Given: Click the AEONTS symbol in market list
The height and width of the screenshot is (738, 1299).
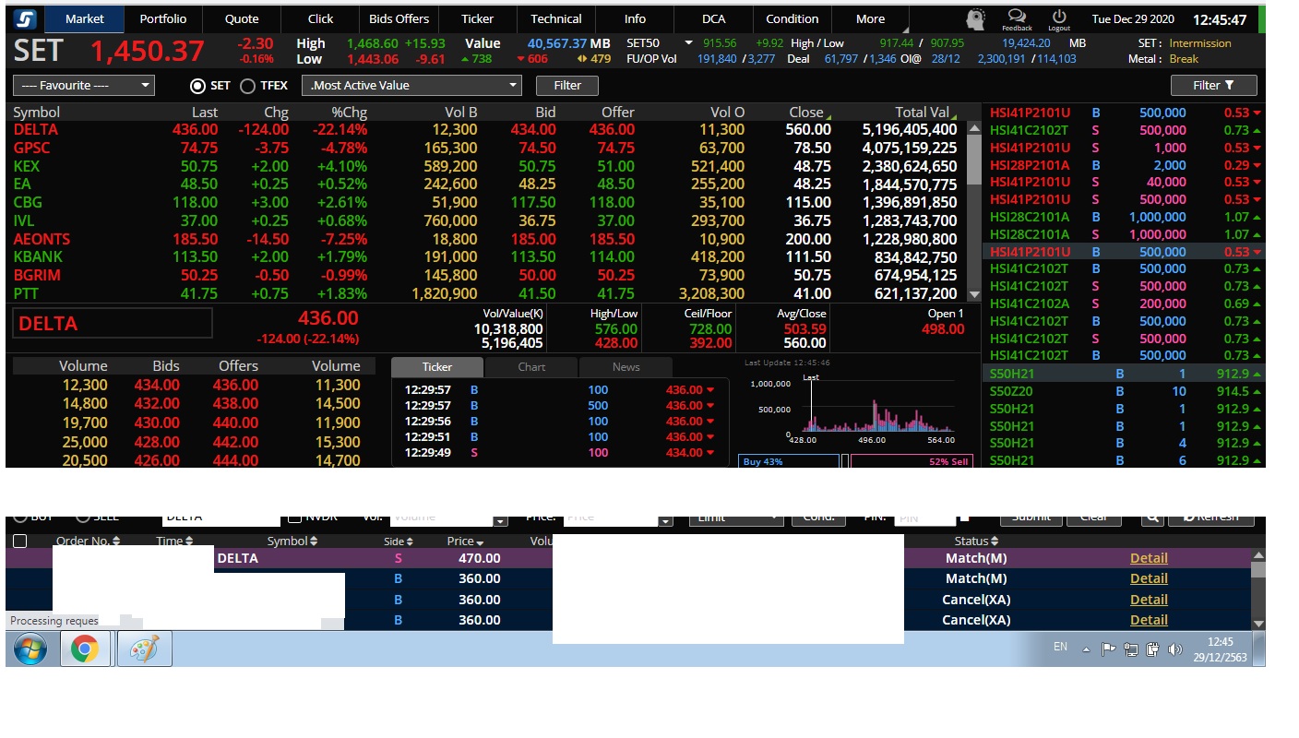Looking at the screenshot, I should pos(42,239).
